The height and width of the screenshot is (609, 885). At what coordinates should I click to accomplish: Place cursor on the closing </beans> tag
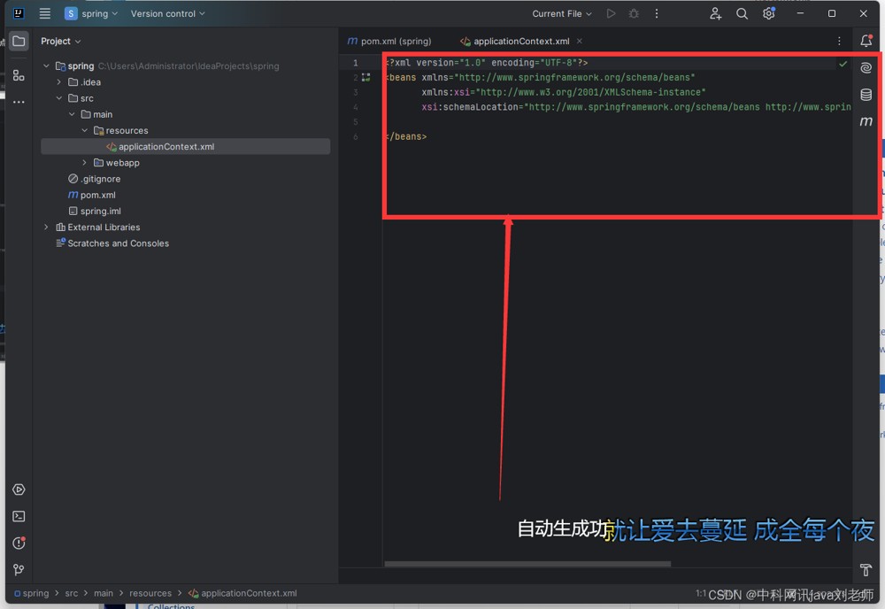point(406,136)
